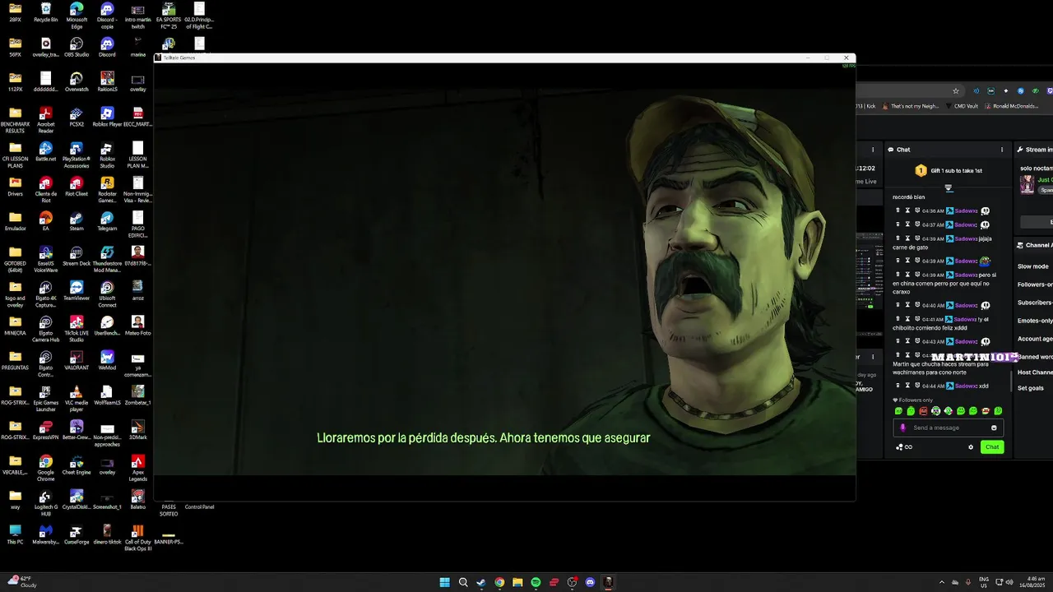Send the message with the green Chat button
Viewport: 1053px width, 592px height.
coord(992,447)
